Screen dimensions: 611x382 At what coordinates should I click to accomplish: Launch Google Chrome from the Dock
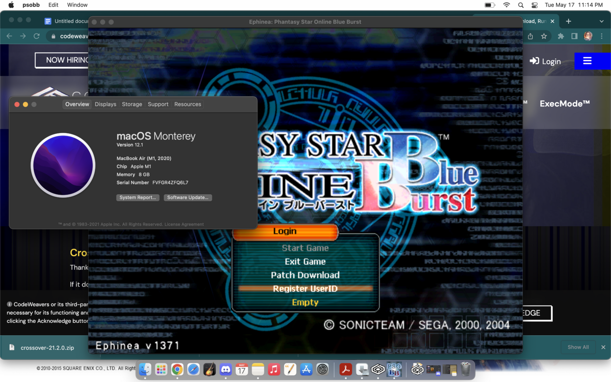tap(177, 369)
